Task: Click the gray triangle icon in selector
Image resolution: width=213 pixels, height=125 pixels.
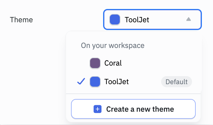Action: (x=189, y=19)
